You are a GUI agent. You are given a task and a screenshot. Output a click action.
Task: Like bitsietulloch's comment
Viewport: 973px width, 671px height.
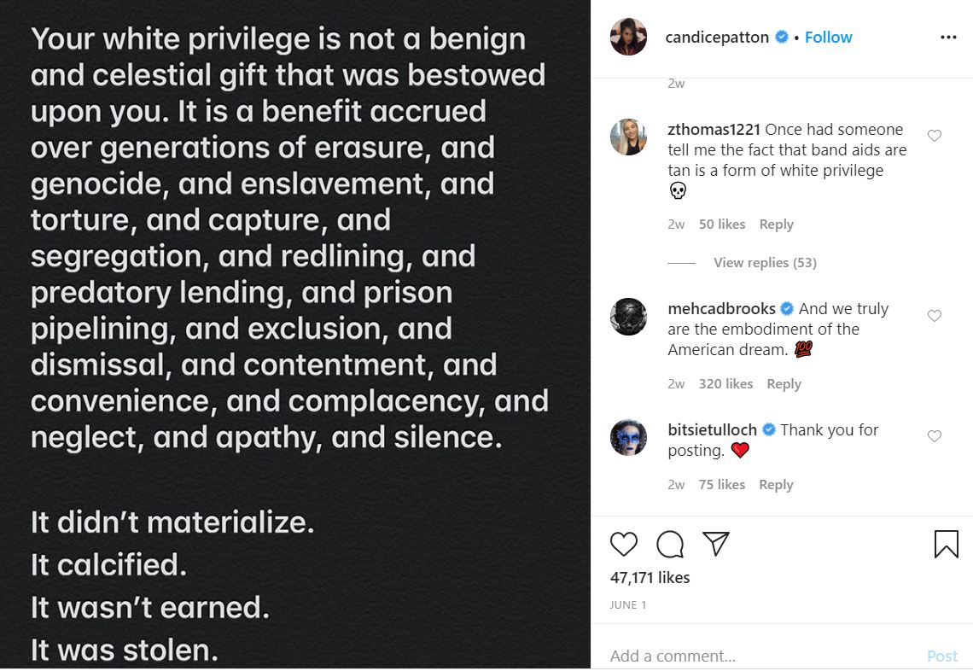pos(935,436)
